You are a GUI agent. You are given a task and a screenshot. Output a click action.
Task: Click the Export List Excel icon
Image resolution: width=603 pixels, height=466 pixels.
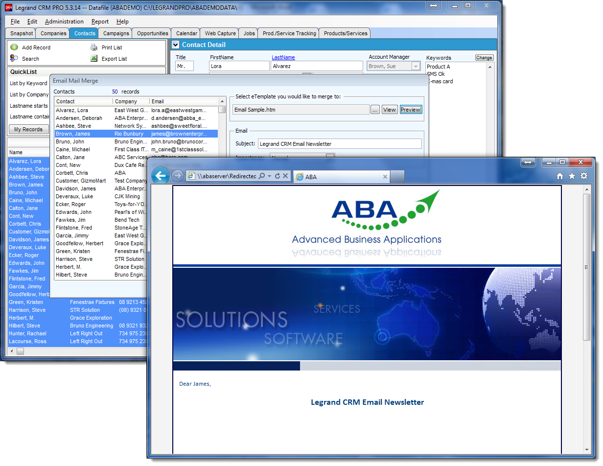94,58
